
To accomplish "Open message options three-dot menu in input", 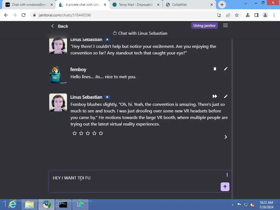I will [x=227, y=175].
